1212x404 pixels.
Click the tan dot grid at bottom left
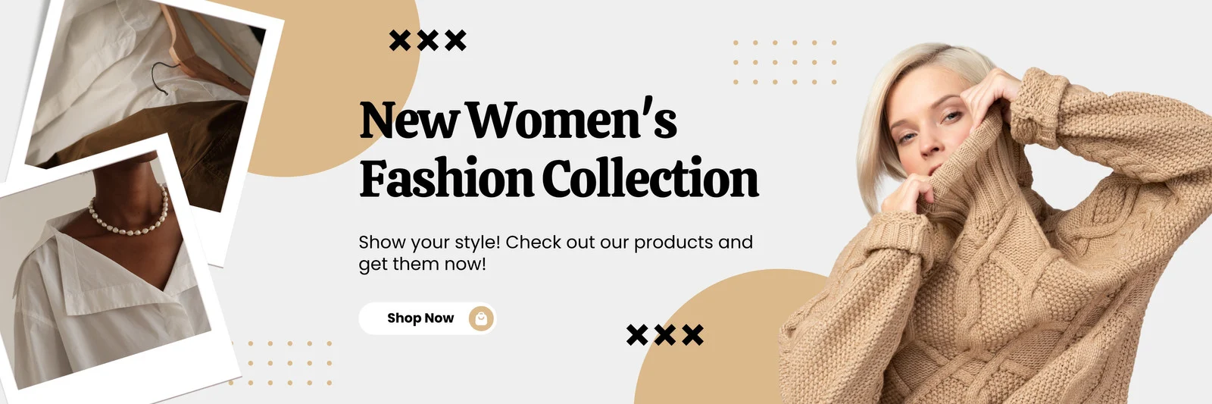[280, 363]
